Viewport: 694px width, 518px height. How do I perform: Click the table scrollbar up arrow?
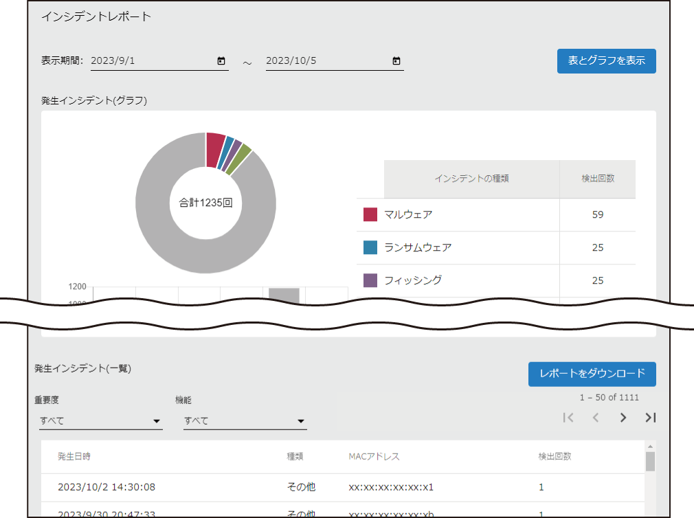[x=651, y=447]
